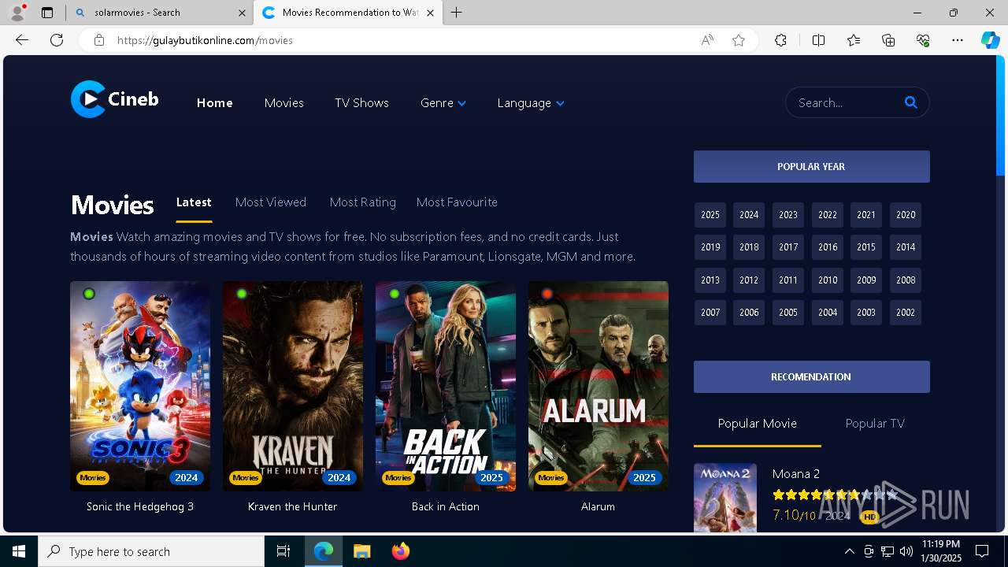Click Sonic the Hedgehog 3 title link
The width and height of the screenshot is (1008, 567).
tap(140, 506)
